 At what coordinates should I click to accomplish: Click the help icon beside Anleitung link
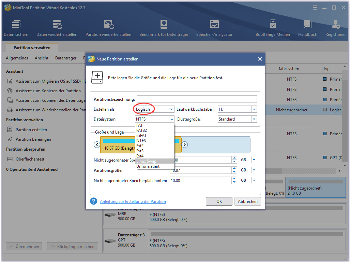point(94,201)
